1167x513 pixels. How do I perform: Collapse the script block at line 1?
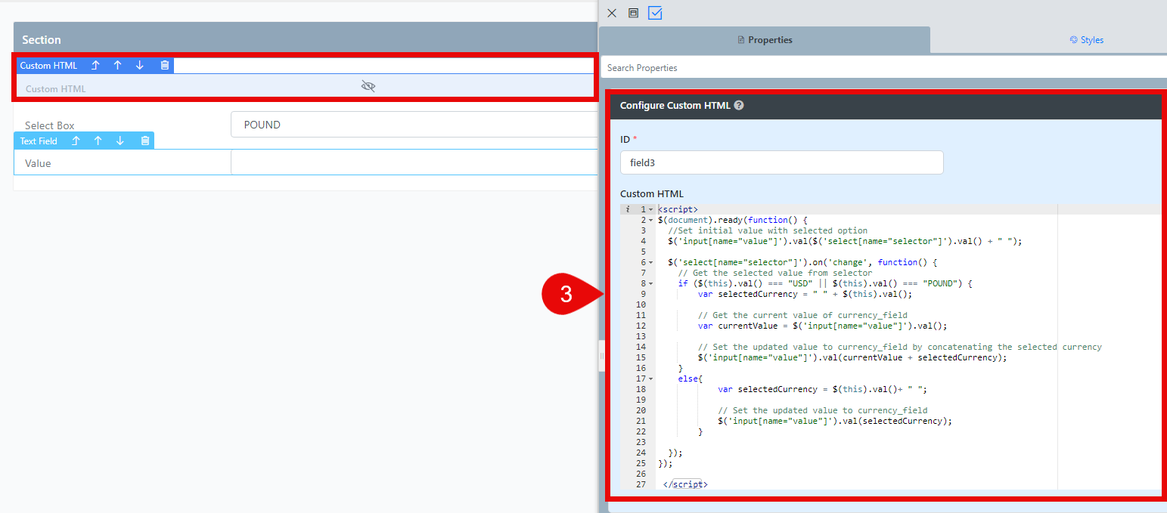[650, 209]
